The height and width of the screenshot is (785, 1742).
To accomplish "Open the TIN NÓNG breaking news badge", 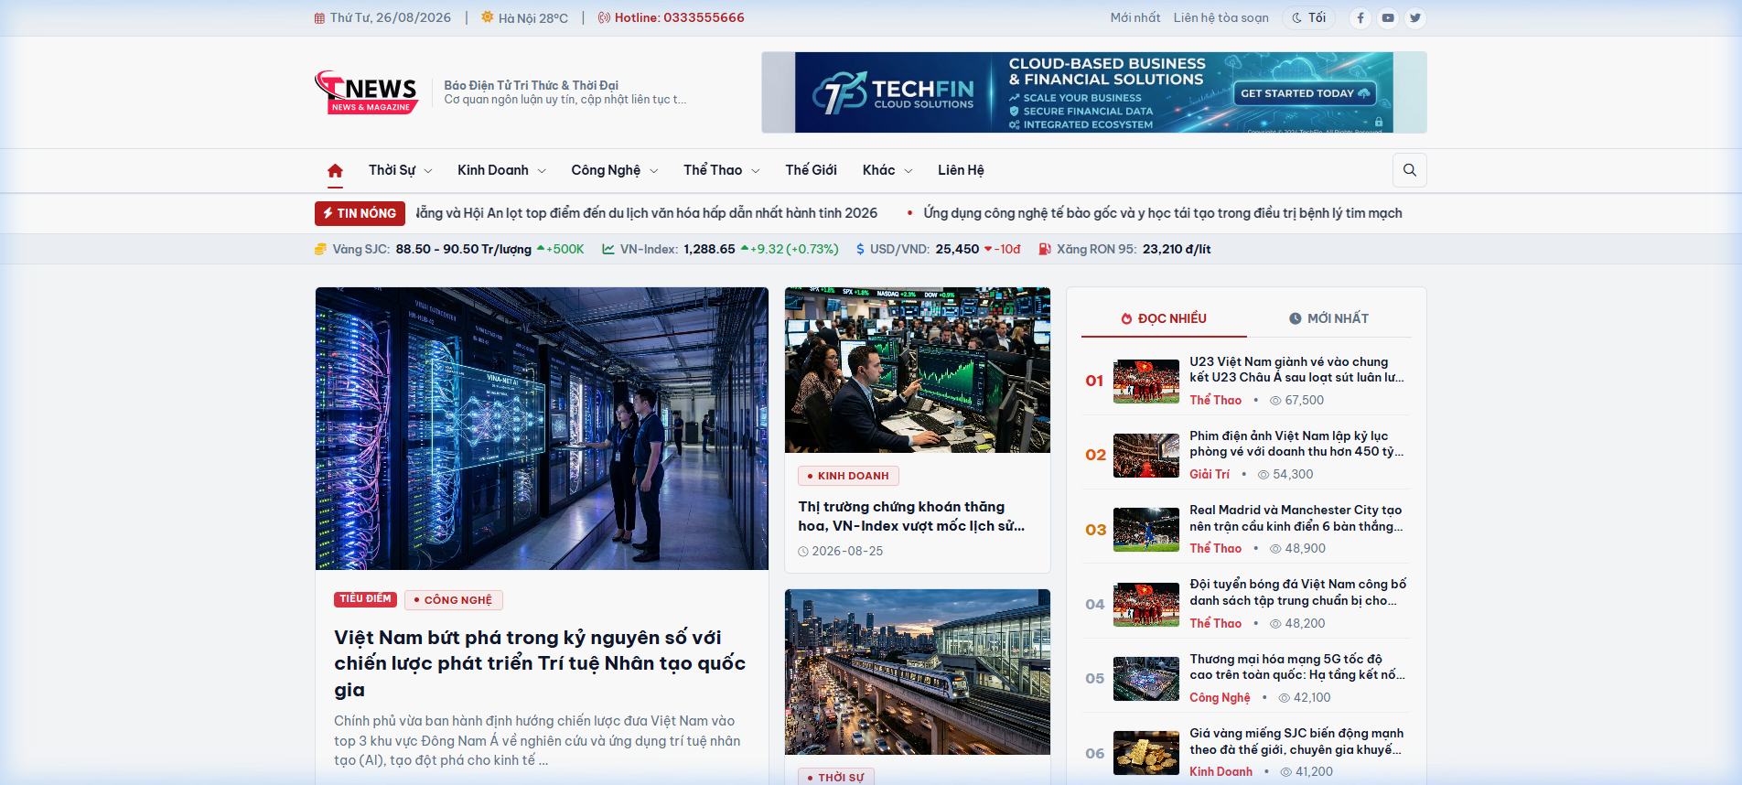I will click(360, 213).
